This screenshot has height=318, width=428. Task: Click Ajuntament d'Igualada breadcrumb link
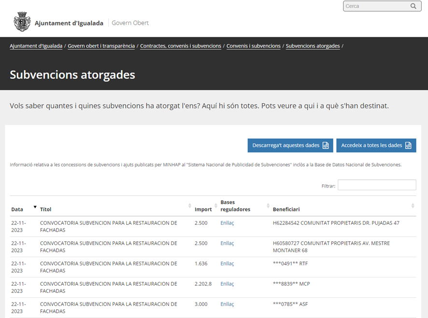(x=36, y=46)
